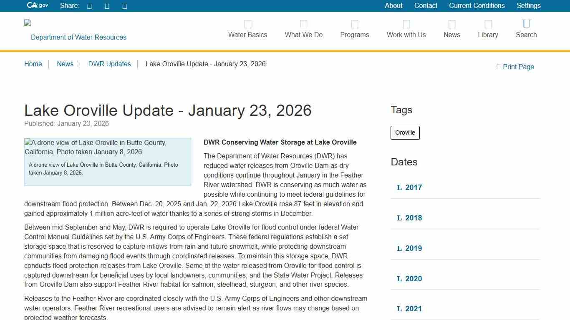Go to Home via the breadcrumb
The image size is (570, 320).
(x=33, y=64)
